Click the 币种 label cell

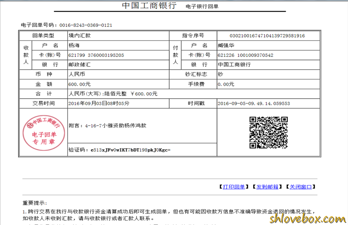pos(44,74)
